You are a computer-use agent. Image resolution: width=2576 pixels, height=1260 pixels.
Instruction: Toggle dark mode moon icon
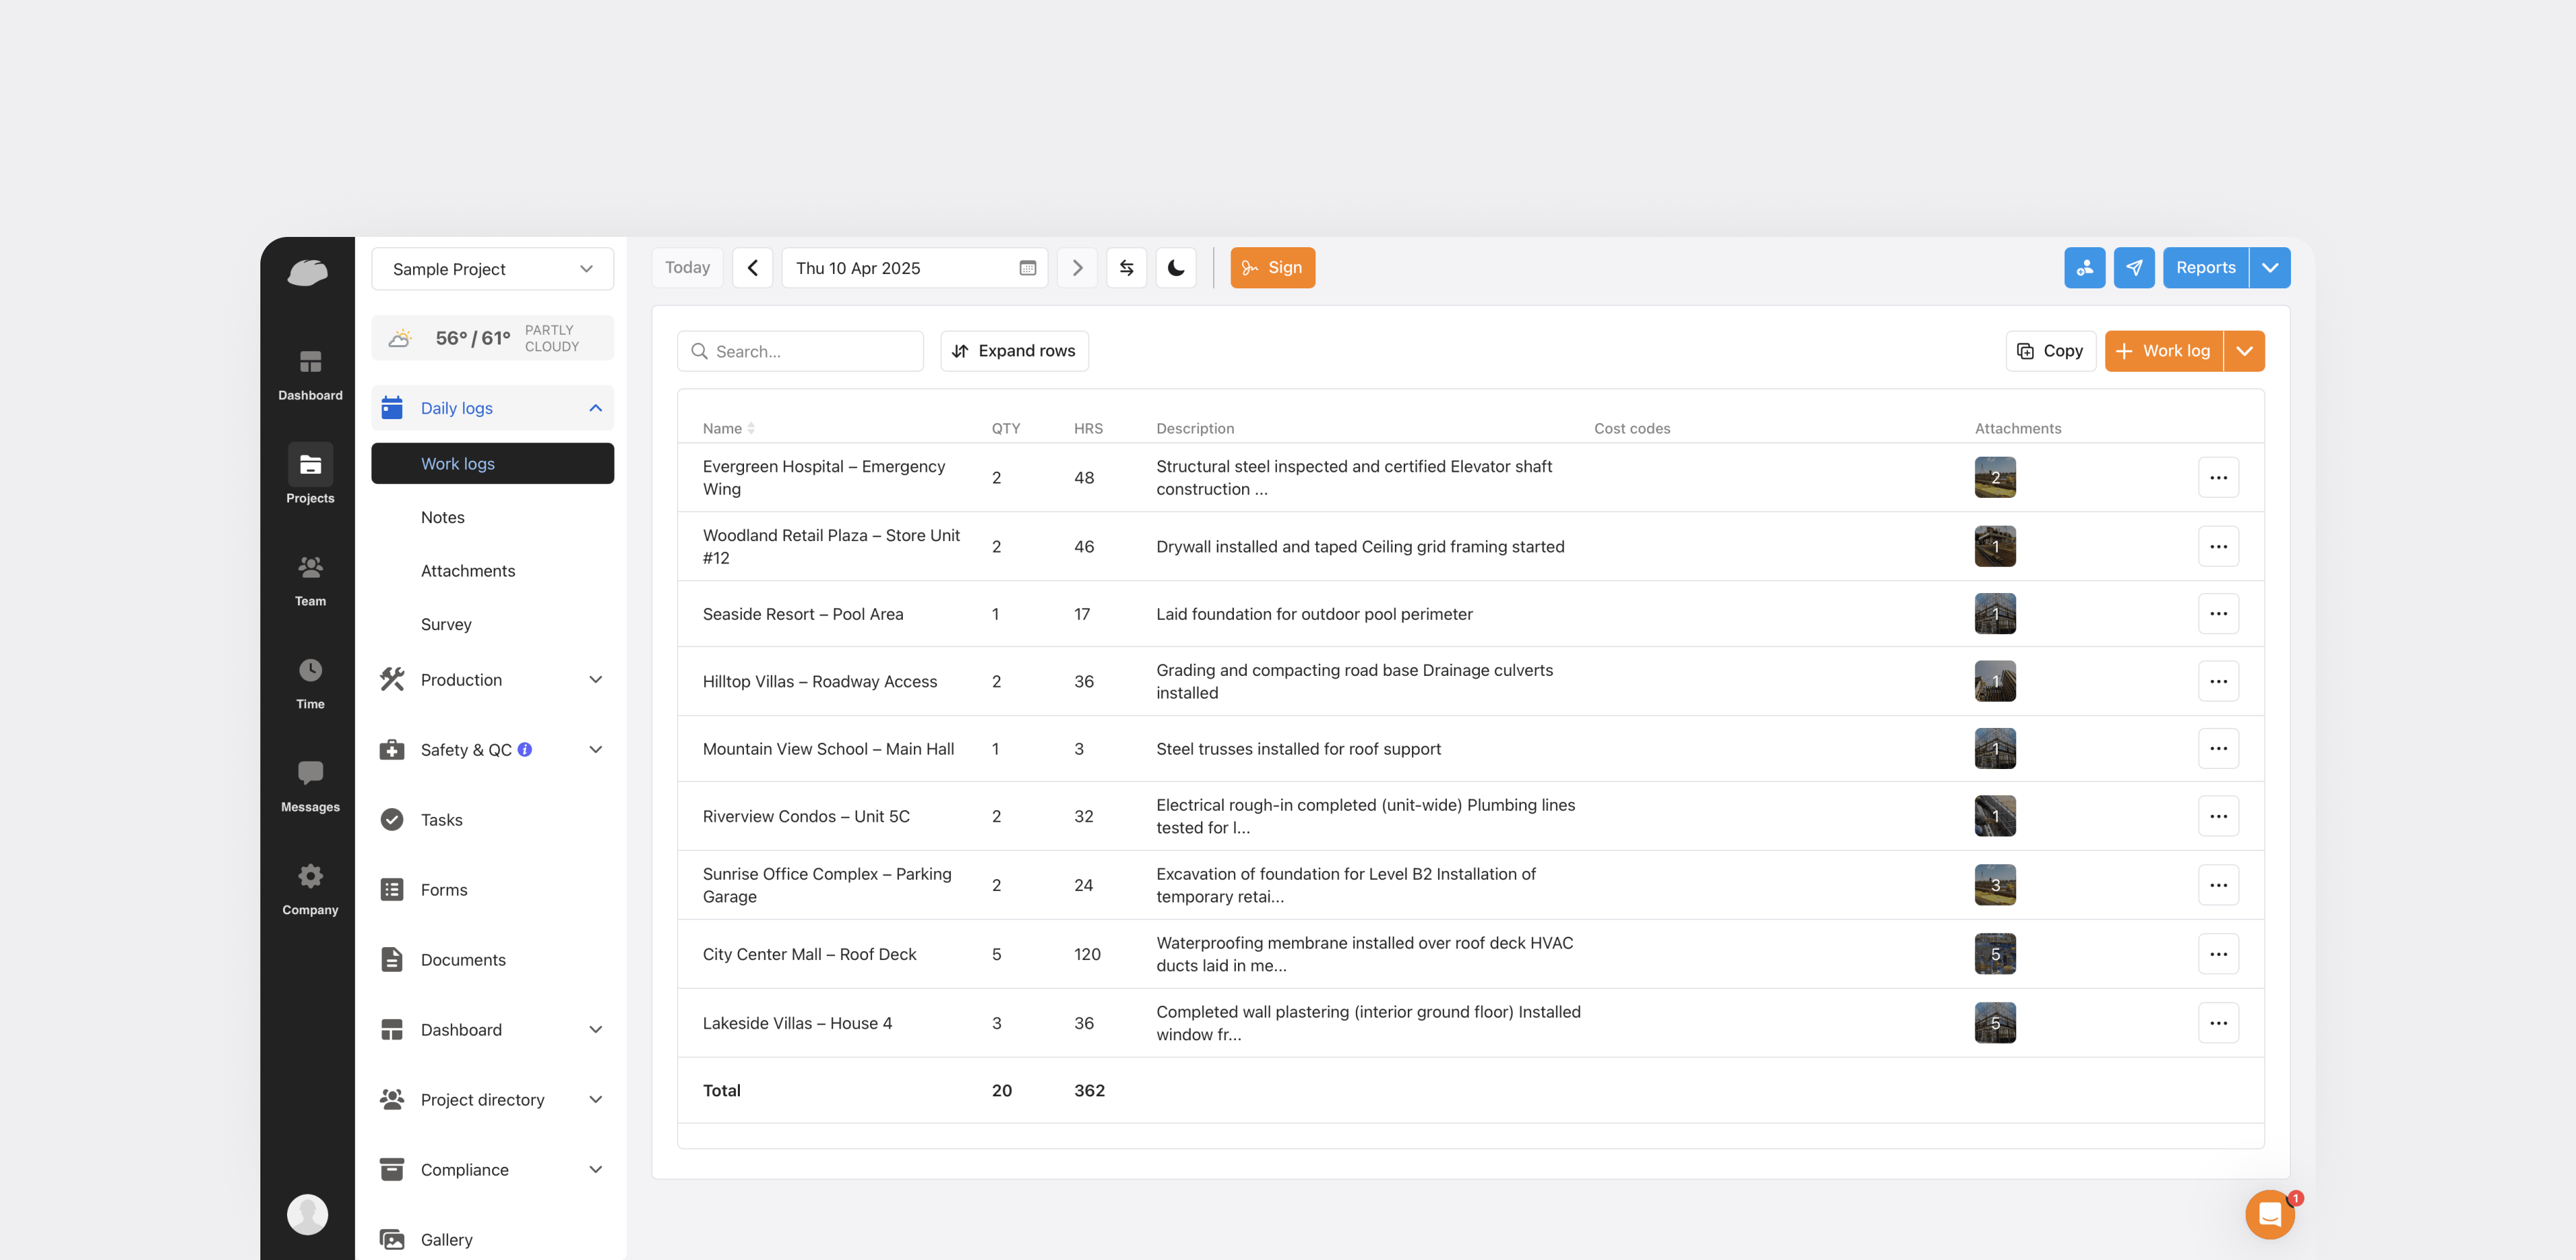tap(1176, 268)
